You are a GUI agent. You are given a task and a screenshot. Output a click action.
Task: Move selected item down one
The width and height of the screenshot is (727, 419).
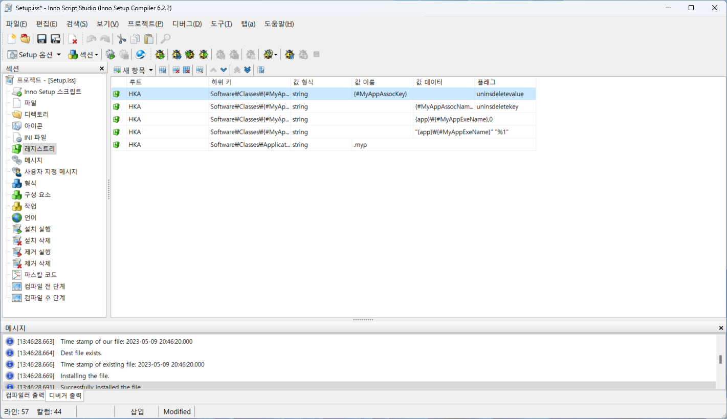click(224, 70)
